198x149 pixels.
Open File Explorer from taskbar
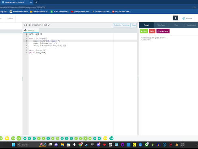[x=62, y=145]
